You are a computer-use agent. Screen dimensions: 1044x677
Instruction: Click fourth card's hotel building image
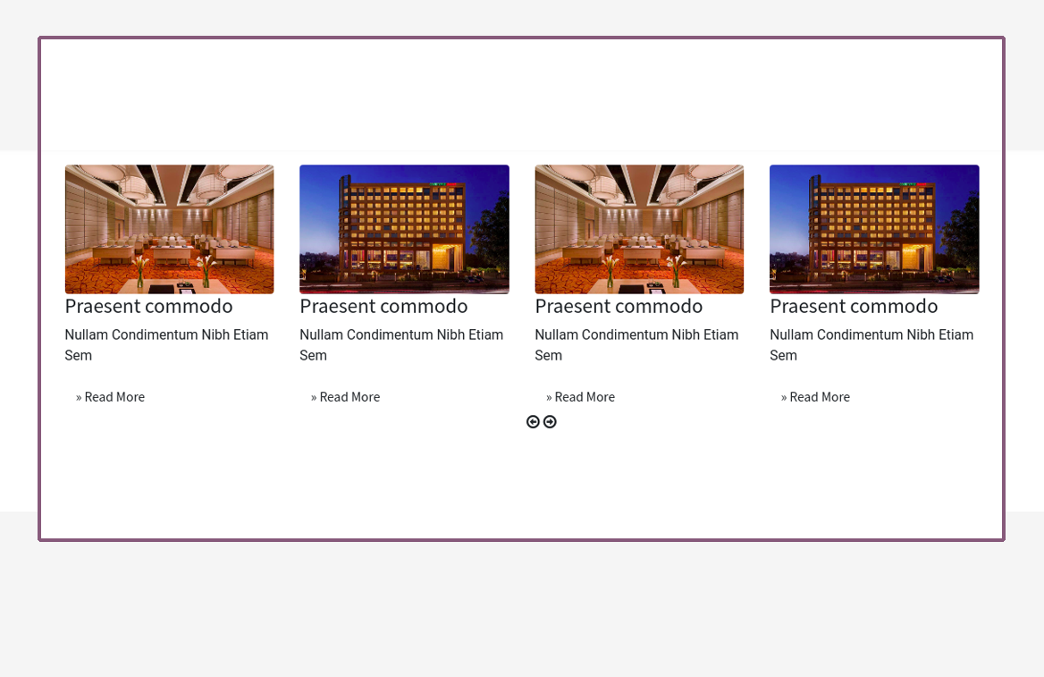pyautogui.click(x=874, y=229)
